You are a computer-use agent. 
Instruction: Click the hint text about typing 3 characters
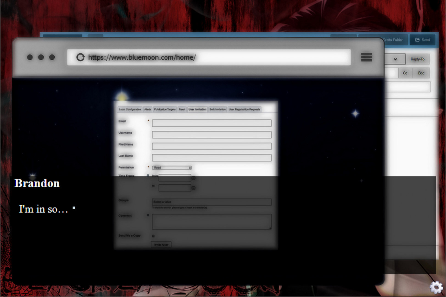[x=180, y=208]
